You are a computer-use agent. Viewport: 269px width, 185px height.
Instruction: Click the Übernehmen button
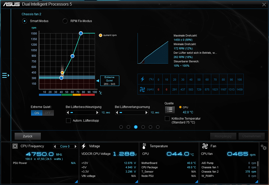point(252,136)
